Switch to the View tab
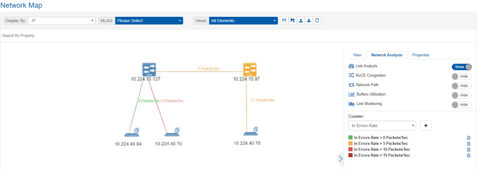 click(x=357, y=55)
